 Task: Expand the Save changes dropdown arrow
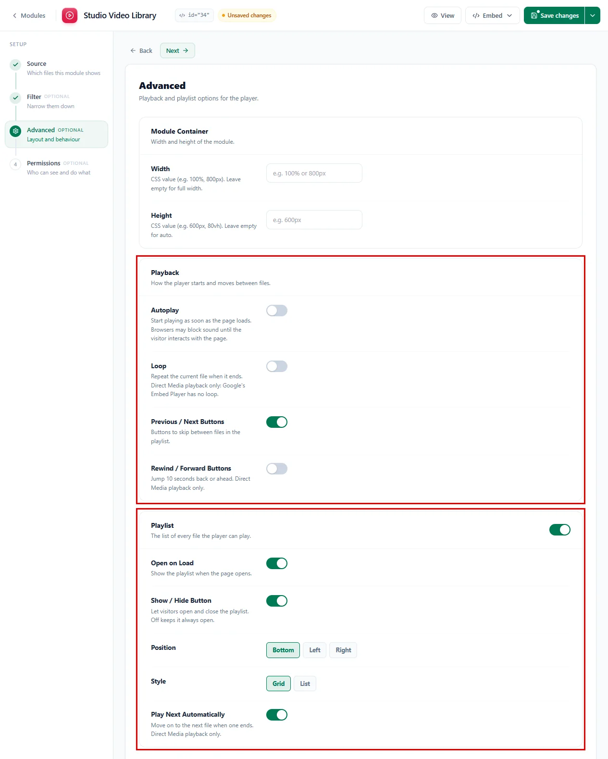pos(593,15)
